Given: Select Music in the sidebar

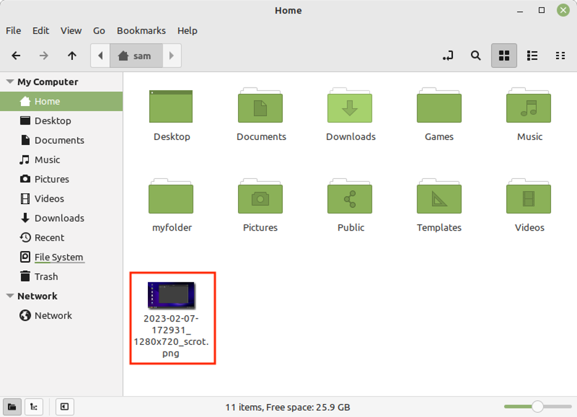Looking at the screenshot, I should click(62, 160).
